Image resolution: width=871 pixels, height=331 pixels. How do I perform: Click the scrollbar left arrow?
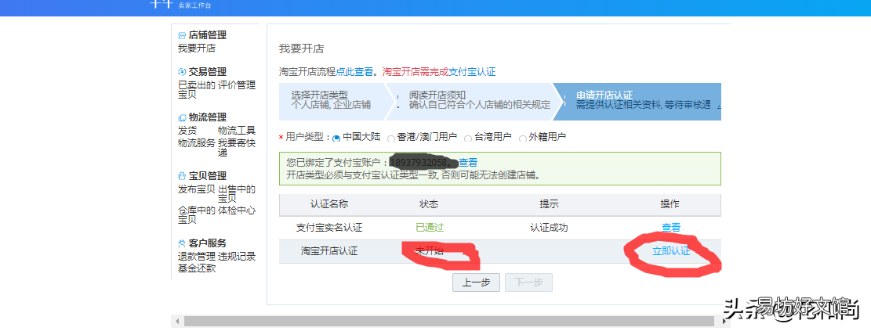click(178, 322)
